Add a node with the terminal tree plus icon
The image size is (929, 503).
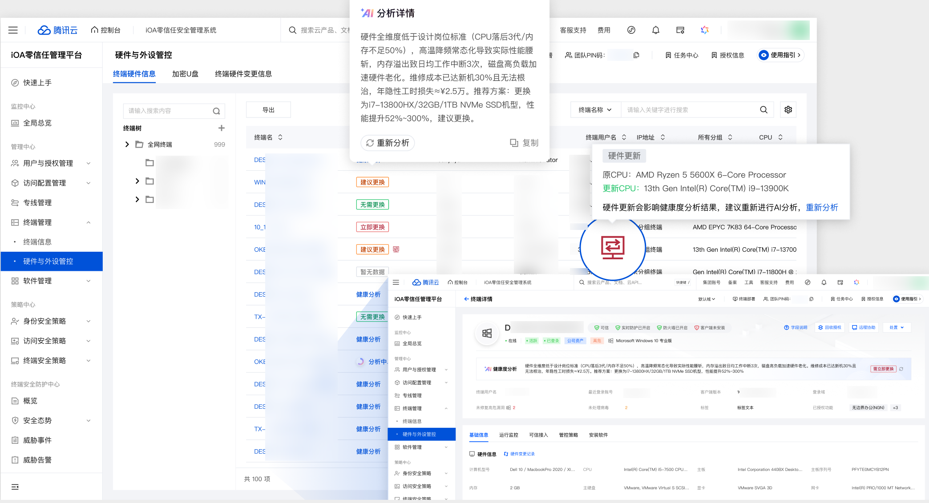click(x=221, y=128)
